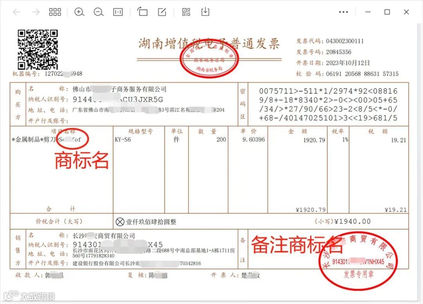Click the unit cell 件
Image resolution: width=423 pixels, height=304 pixels.
pos(176,139)
